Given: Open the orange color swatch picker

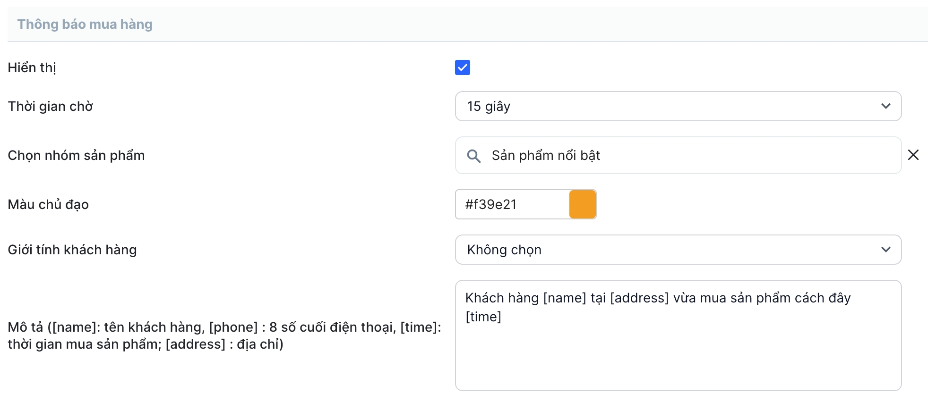Looking at the screenshot, I should coord(582,204).
